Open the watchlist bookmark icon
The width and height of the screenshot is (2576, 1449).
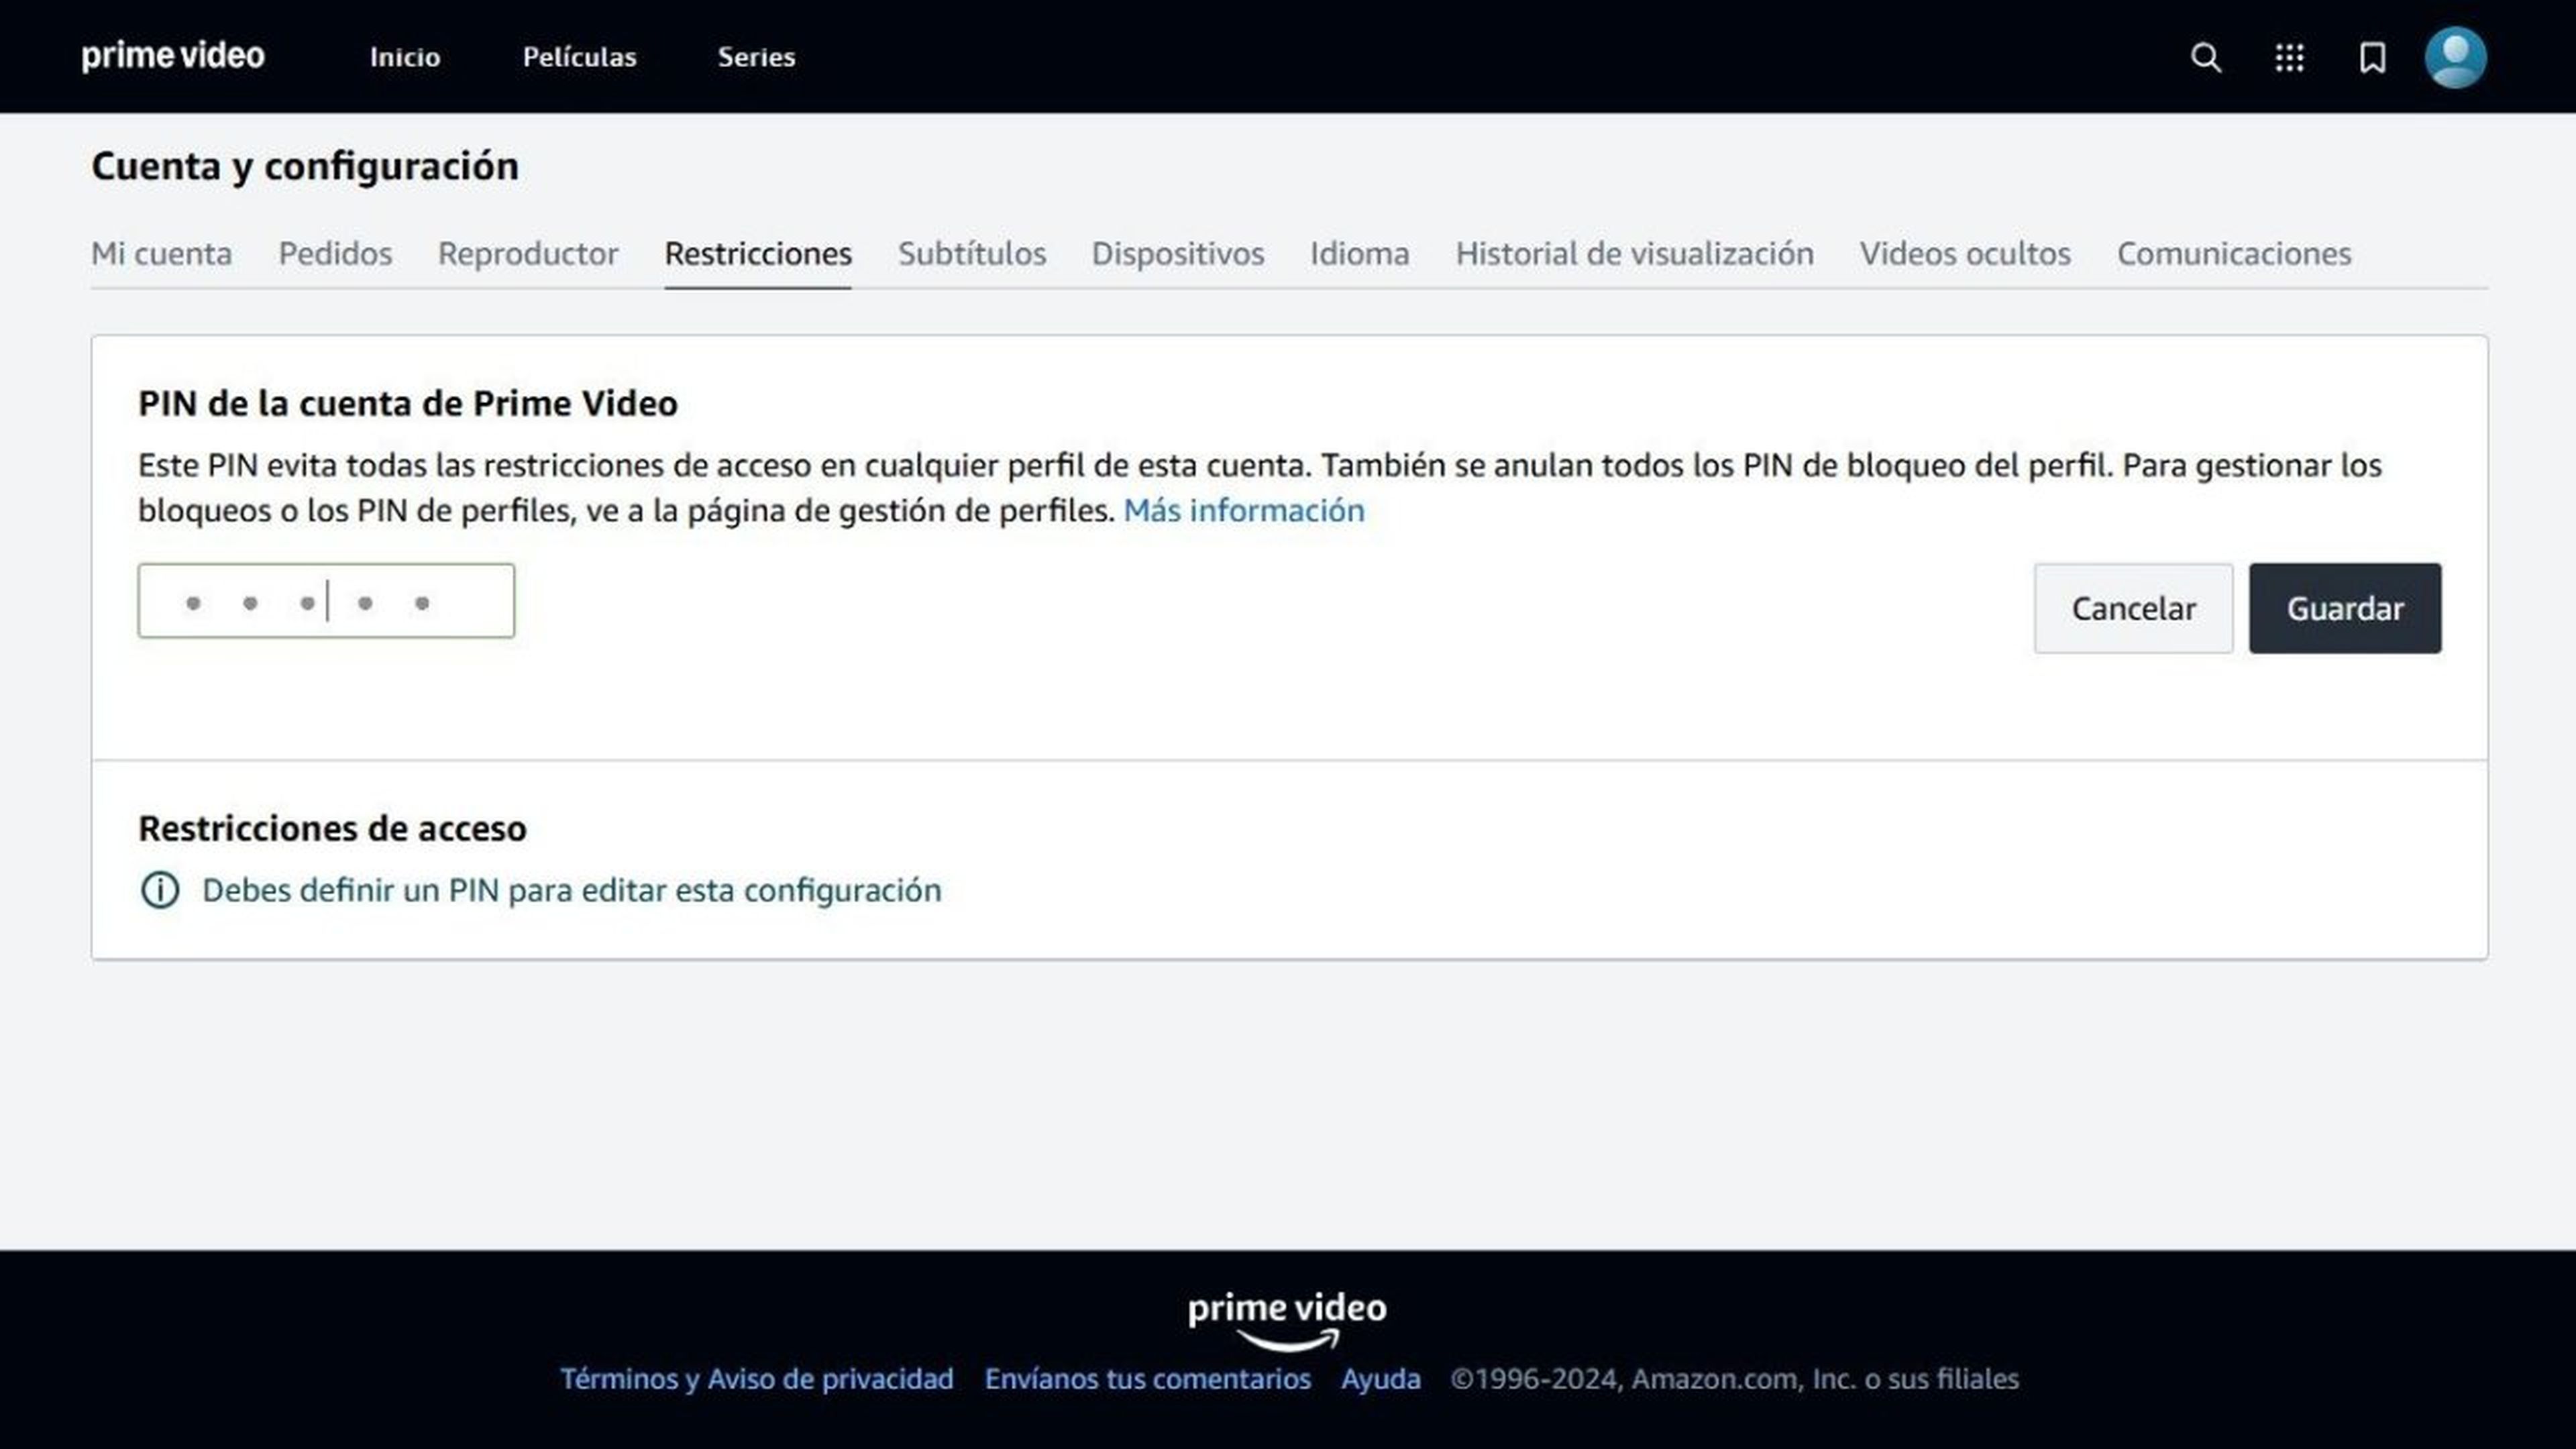coord(2372,57)
